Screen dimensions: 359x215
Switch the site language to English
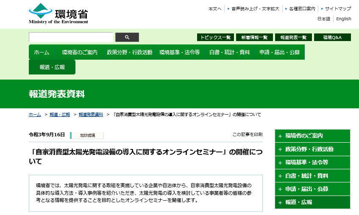343,19
